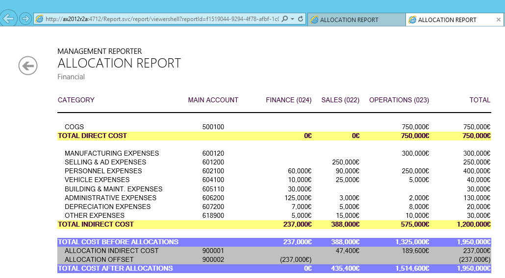Image resolution: width=505 pixels, height=278 pixels.
Task: Click main account 900001 for allocation indirect cost
Action: pyautogui.click(x=213, y=251)
